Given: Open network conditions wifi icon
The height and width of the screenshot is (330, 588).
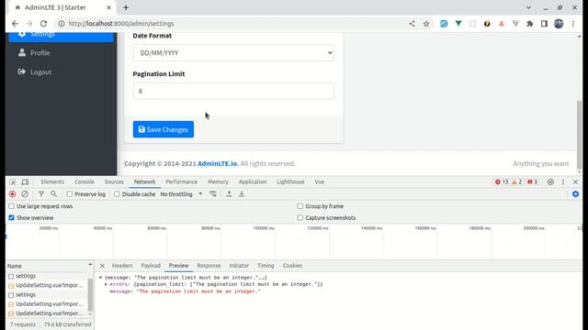Looking at the screenshot, I should (x=212, y=194).
